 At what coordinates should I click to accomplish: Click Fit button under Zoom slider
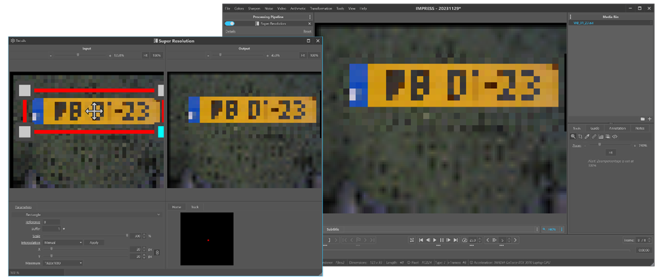(x=610, y=152)
